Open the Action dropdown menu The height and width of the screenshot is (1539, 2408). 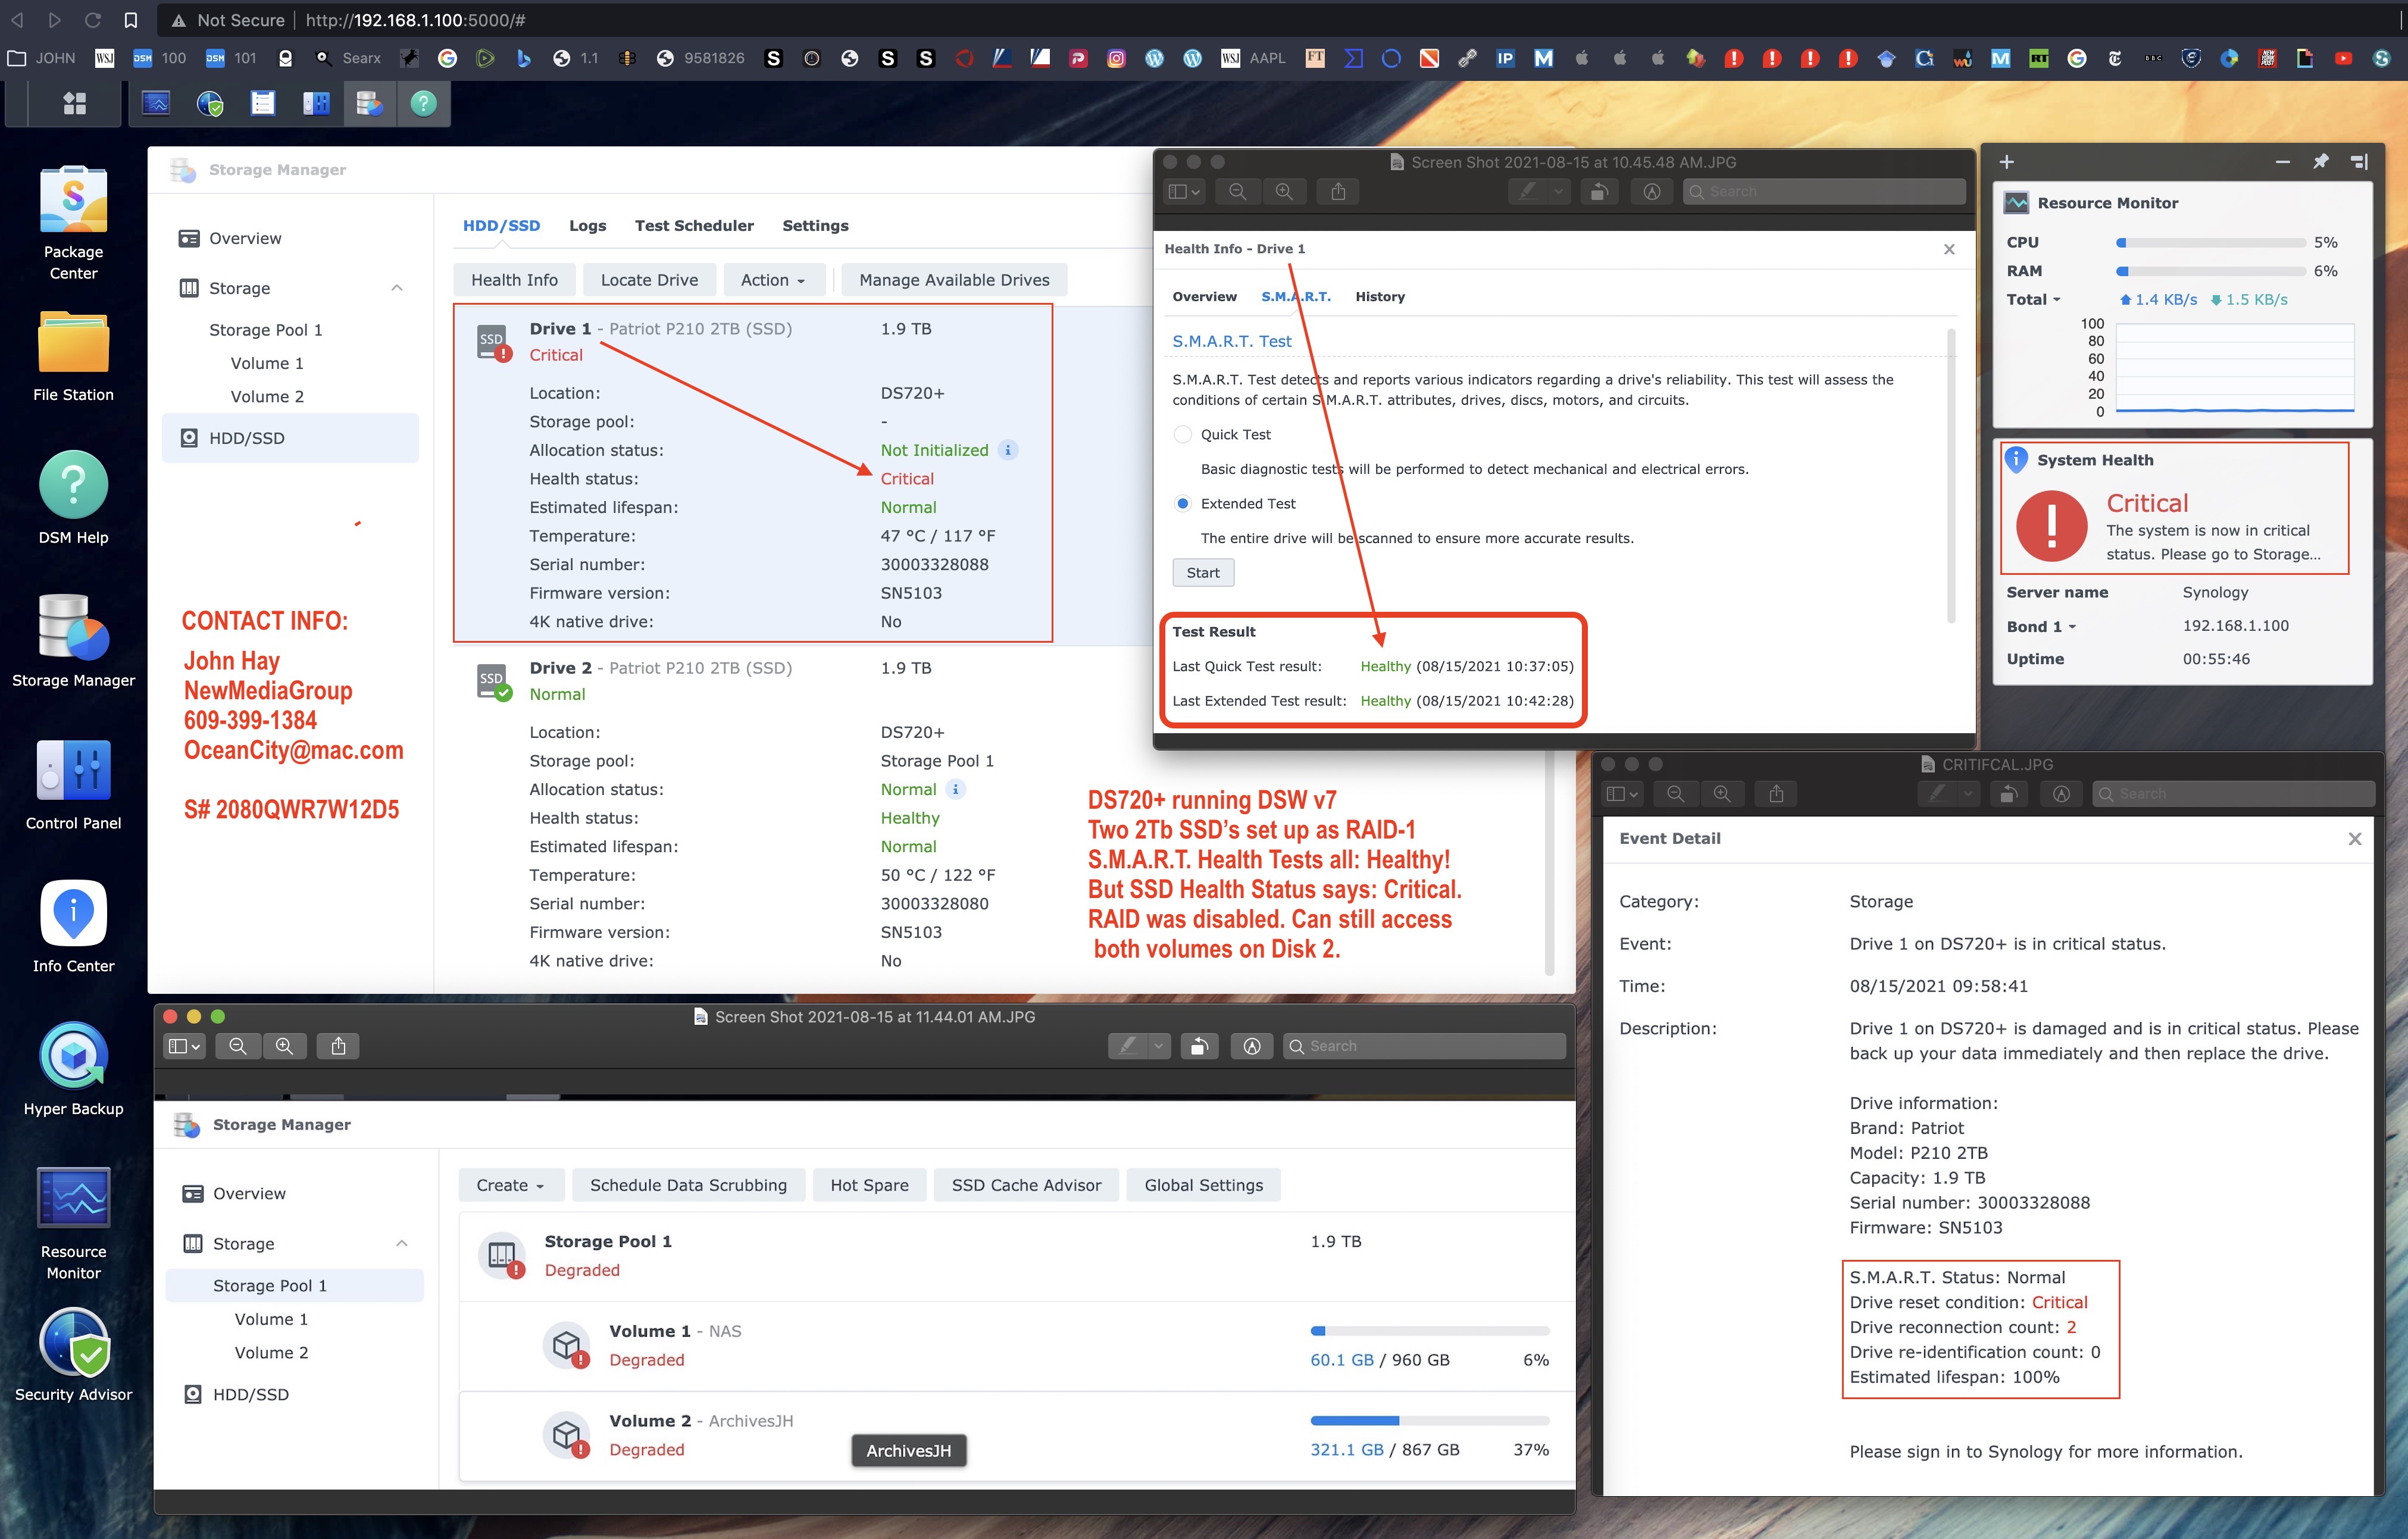point(773,280)
